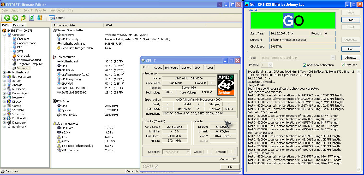Open the Ansicht menu
Viewport: 364px width, 175px height.
coord(16,10)
